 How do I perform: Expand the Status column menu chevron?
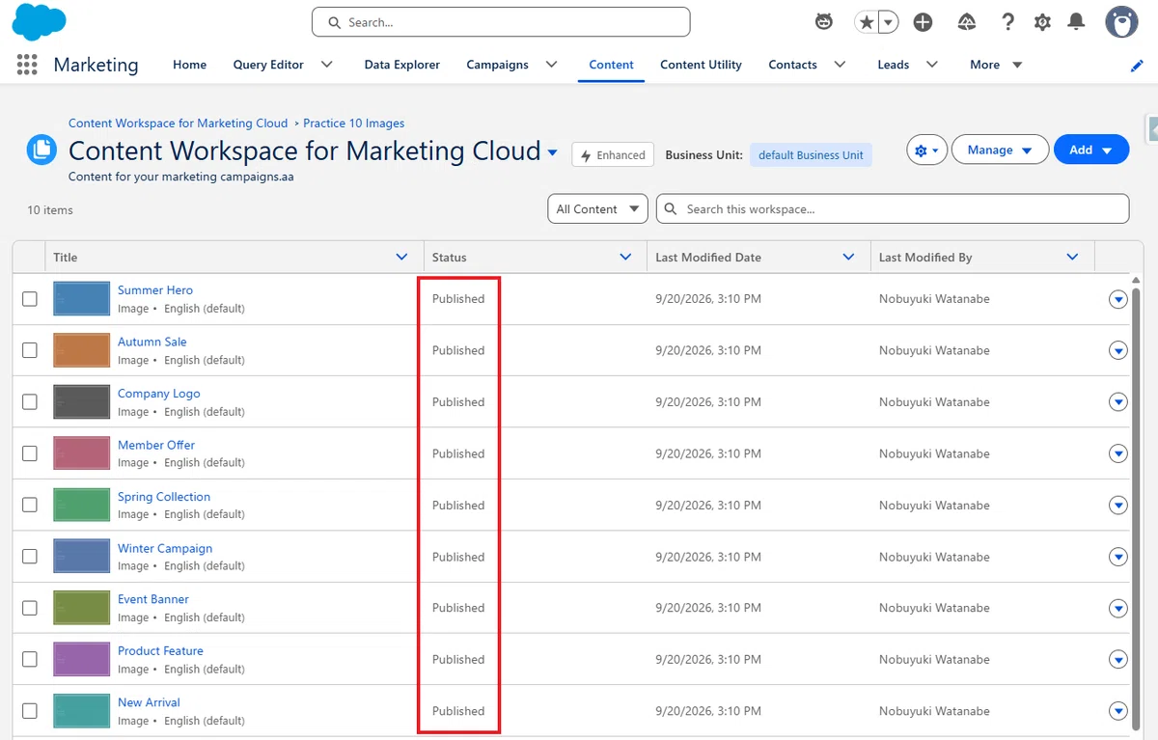(626, 257)
